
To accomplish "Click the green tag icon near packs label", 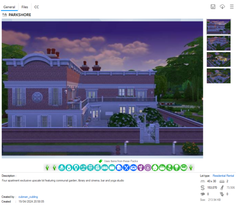I will (x=100, y=161).
